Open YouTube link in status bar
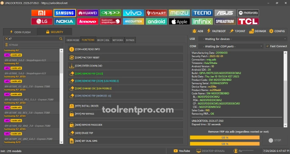 tap(182, 151)
